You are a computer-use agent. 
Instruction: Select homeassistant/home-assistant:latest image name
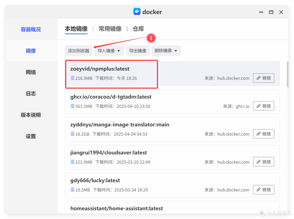coord(117,208)
